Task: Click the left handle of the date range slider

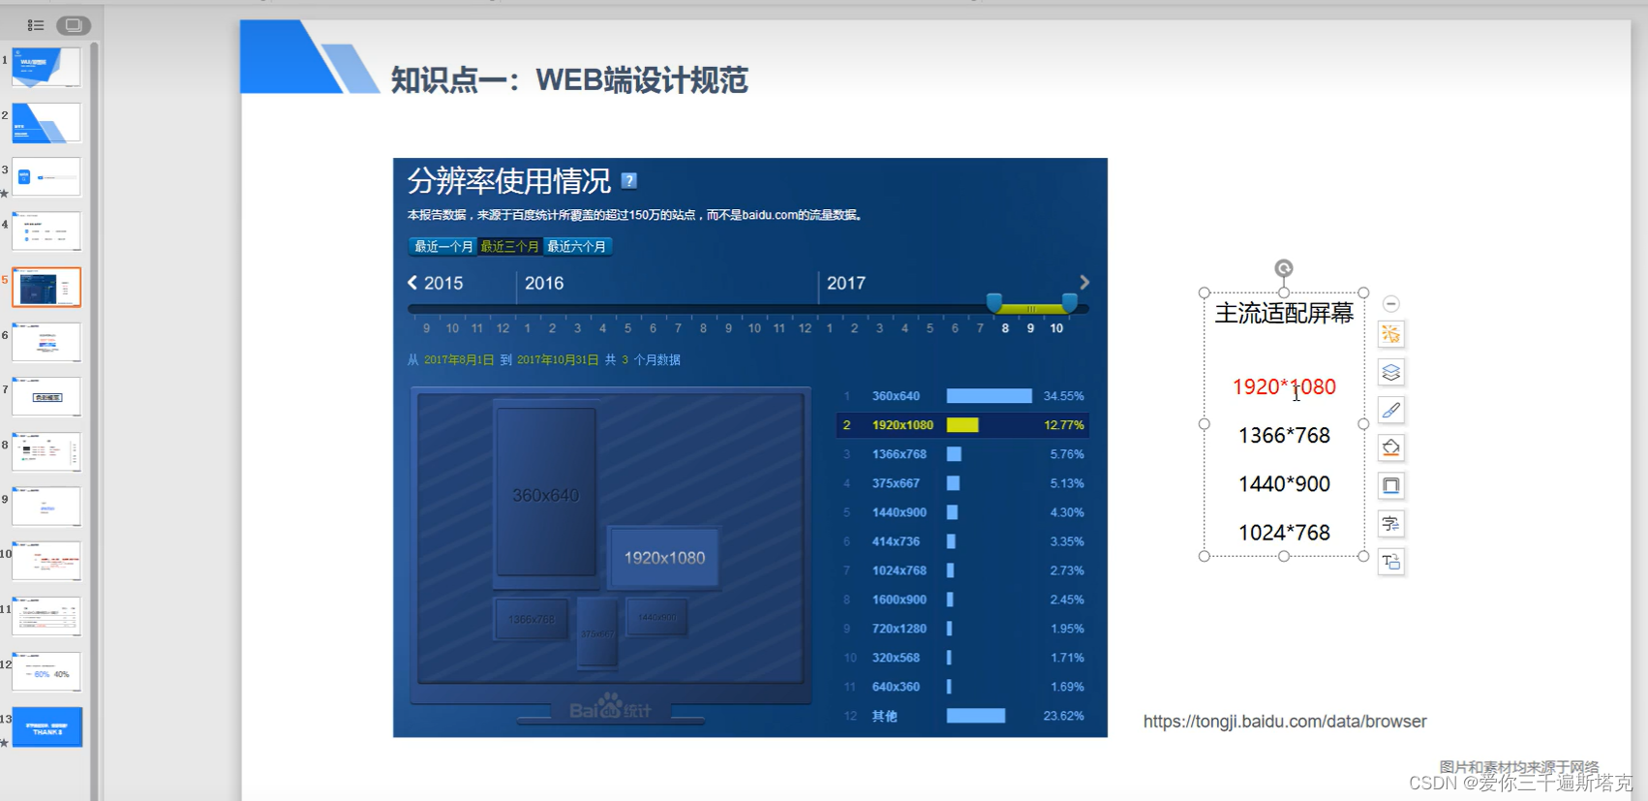Action: pos(994,302)
